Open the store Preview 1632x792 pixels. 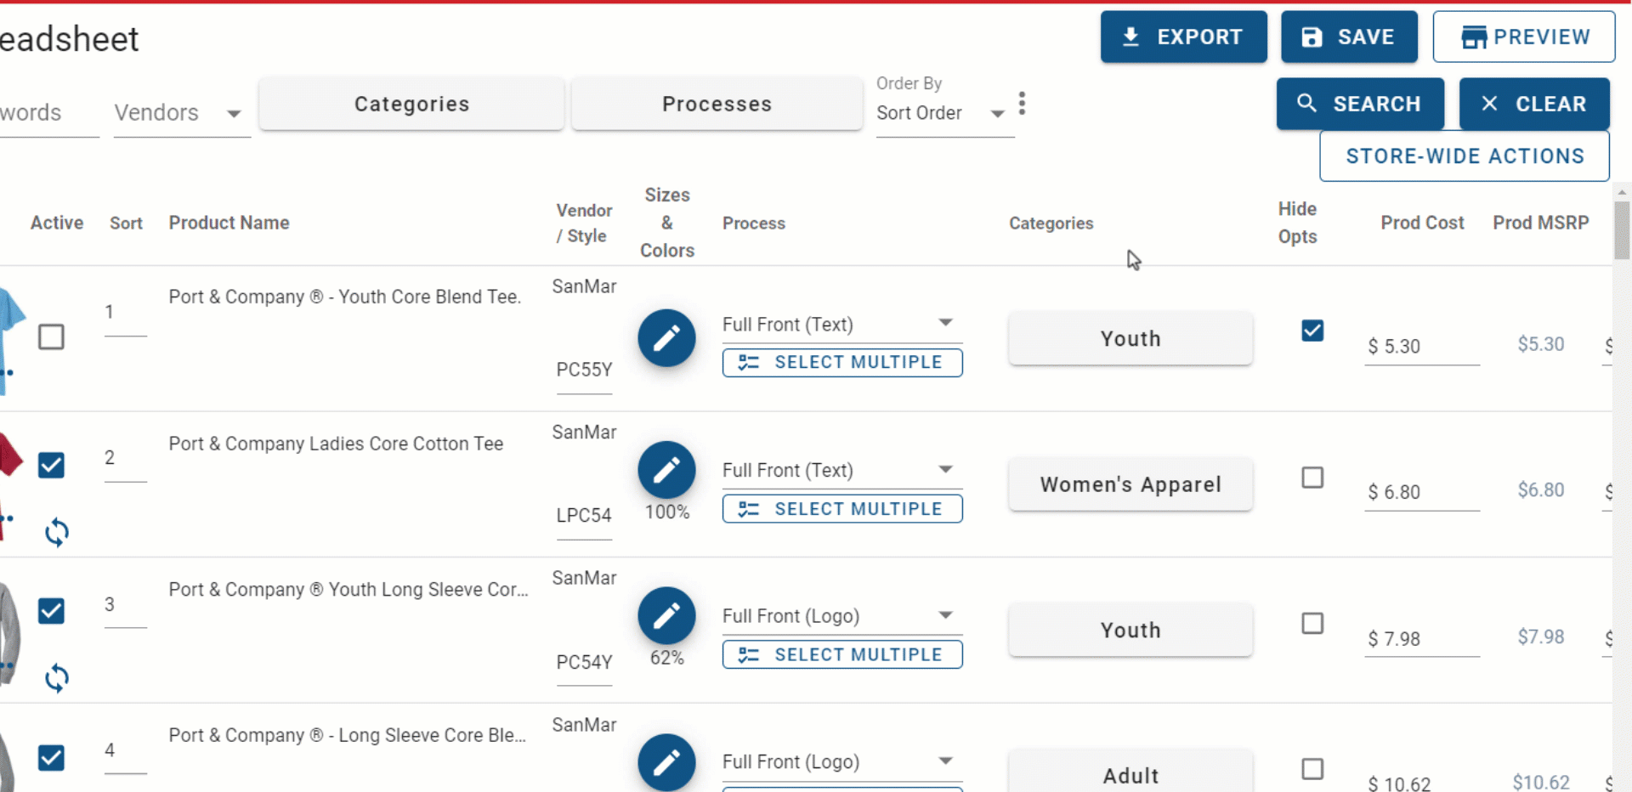[1524, 37]
